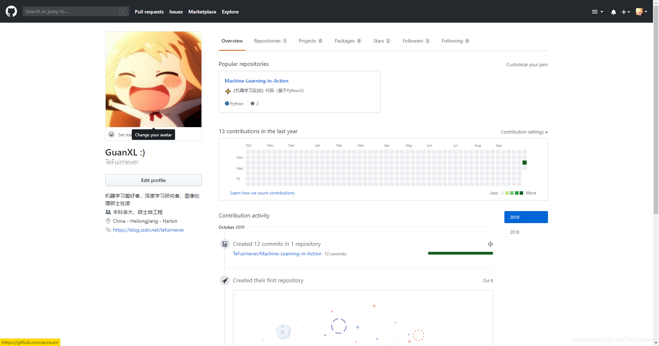The height and width of the screenshot is (346, 659).
Task: Select the 2019 year button
Action: click(526, 217)
